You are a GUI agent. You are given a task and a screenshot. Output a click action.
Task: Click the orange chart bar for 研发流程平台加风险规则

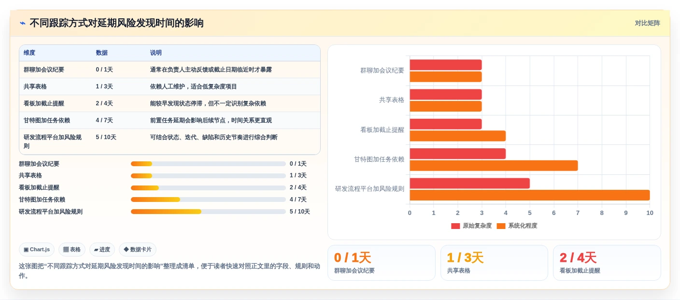(x=530, y=195)
